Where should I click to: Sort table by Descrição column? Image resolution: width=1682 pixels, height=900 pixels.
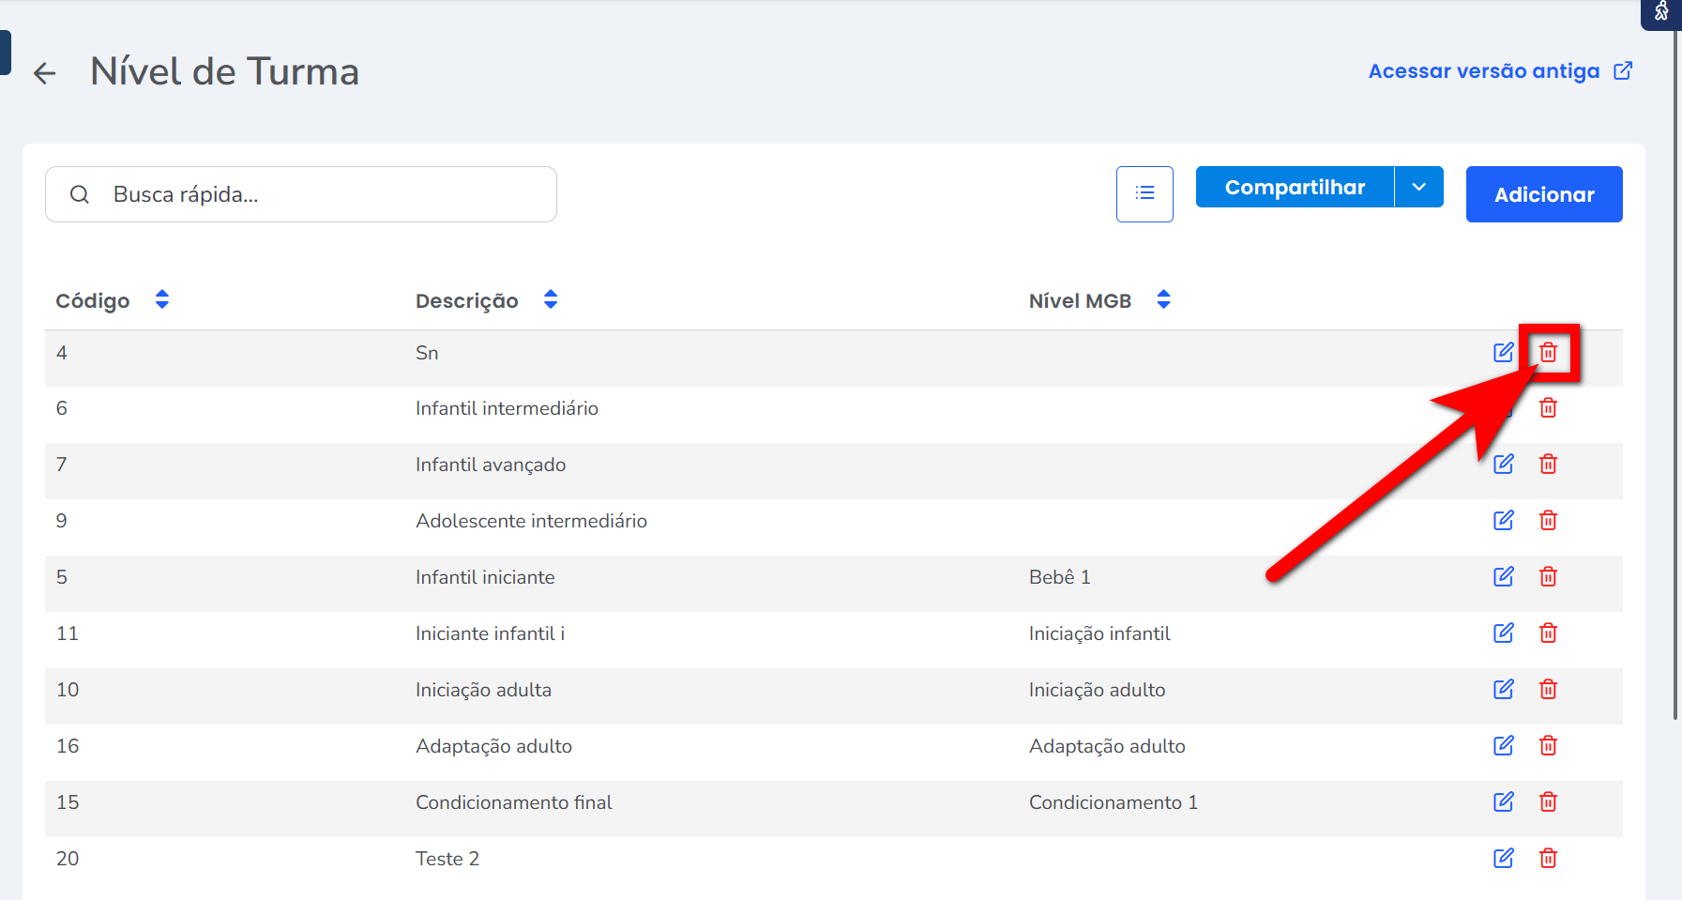(551, 300)
